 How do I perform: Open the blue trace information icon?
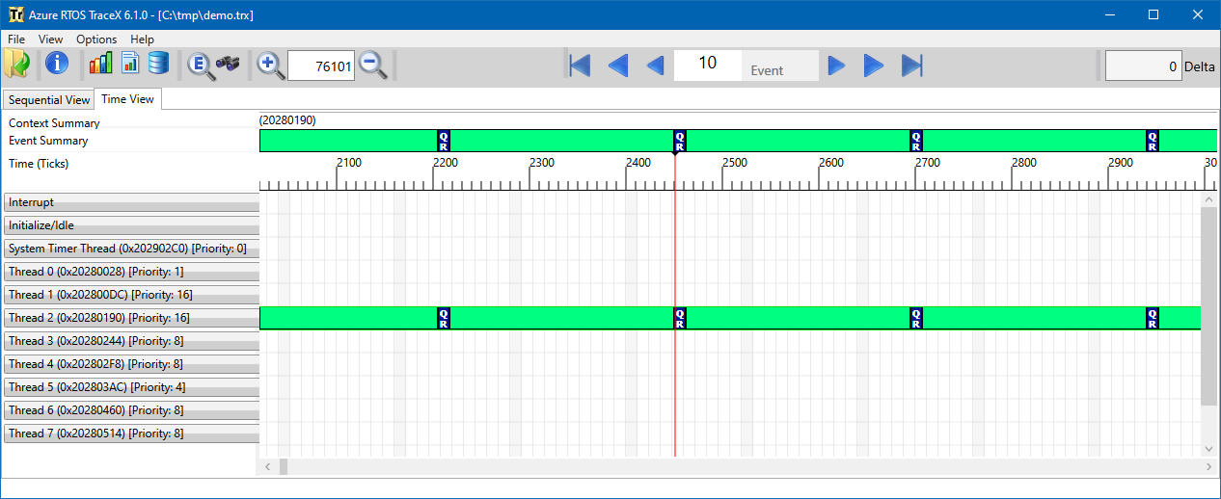(57, 65)
